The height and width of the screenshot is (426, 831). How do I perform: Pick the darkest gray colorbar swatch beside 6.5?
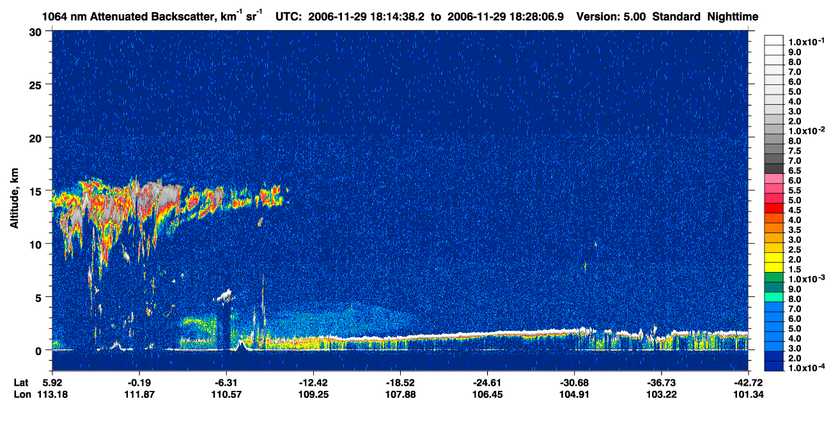pyautogui.click(x=774, y=169)
